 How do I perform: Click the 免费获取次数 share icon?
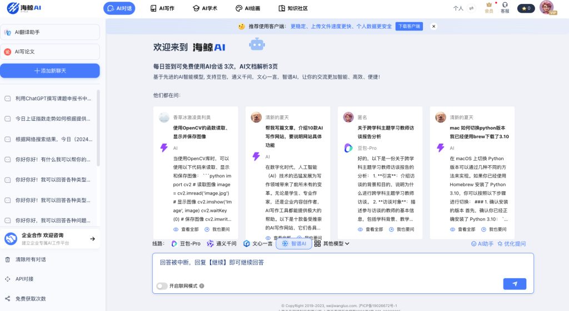click(x=8, y=299)
